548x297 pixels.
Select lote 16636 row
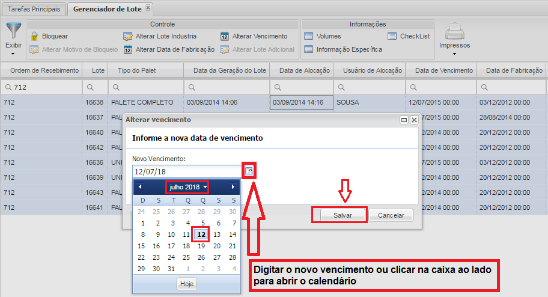click(95, 162)
